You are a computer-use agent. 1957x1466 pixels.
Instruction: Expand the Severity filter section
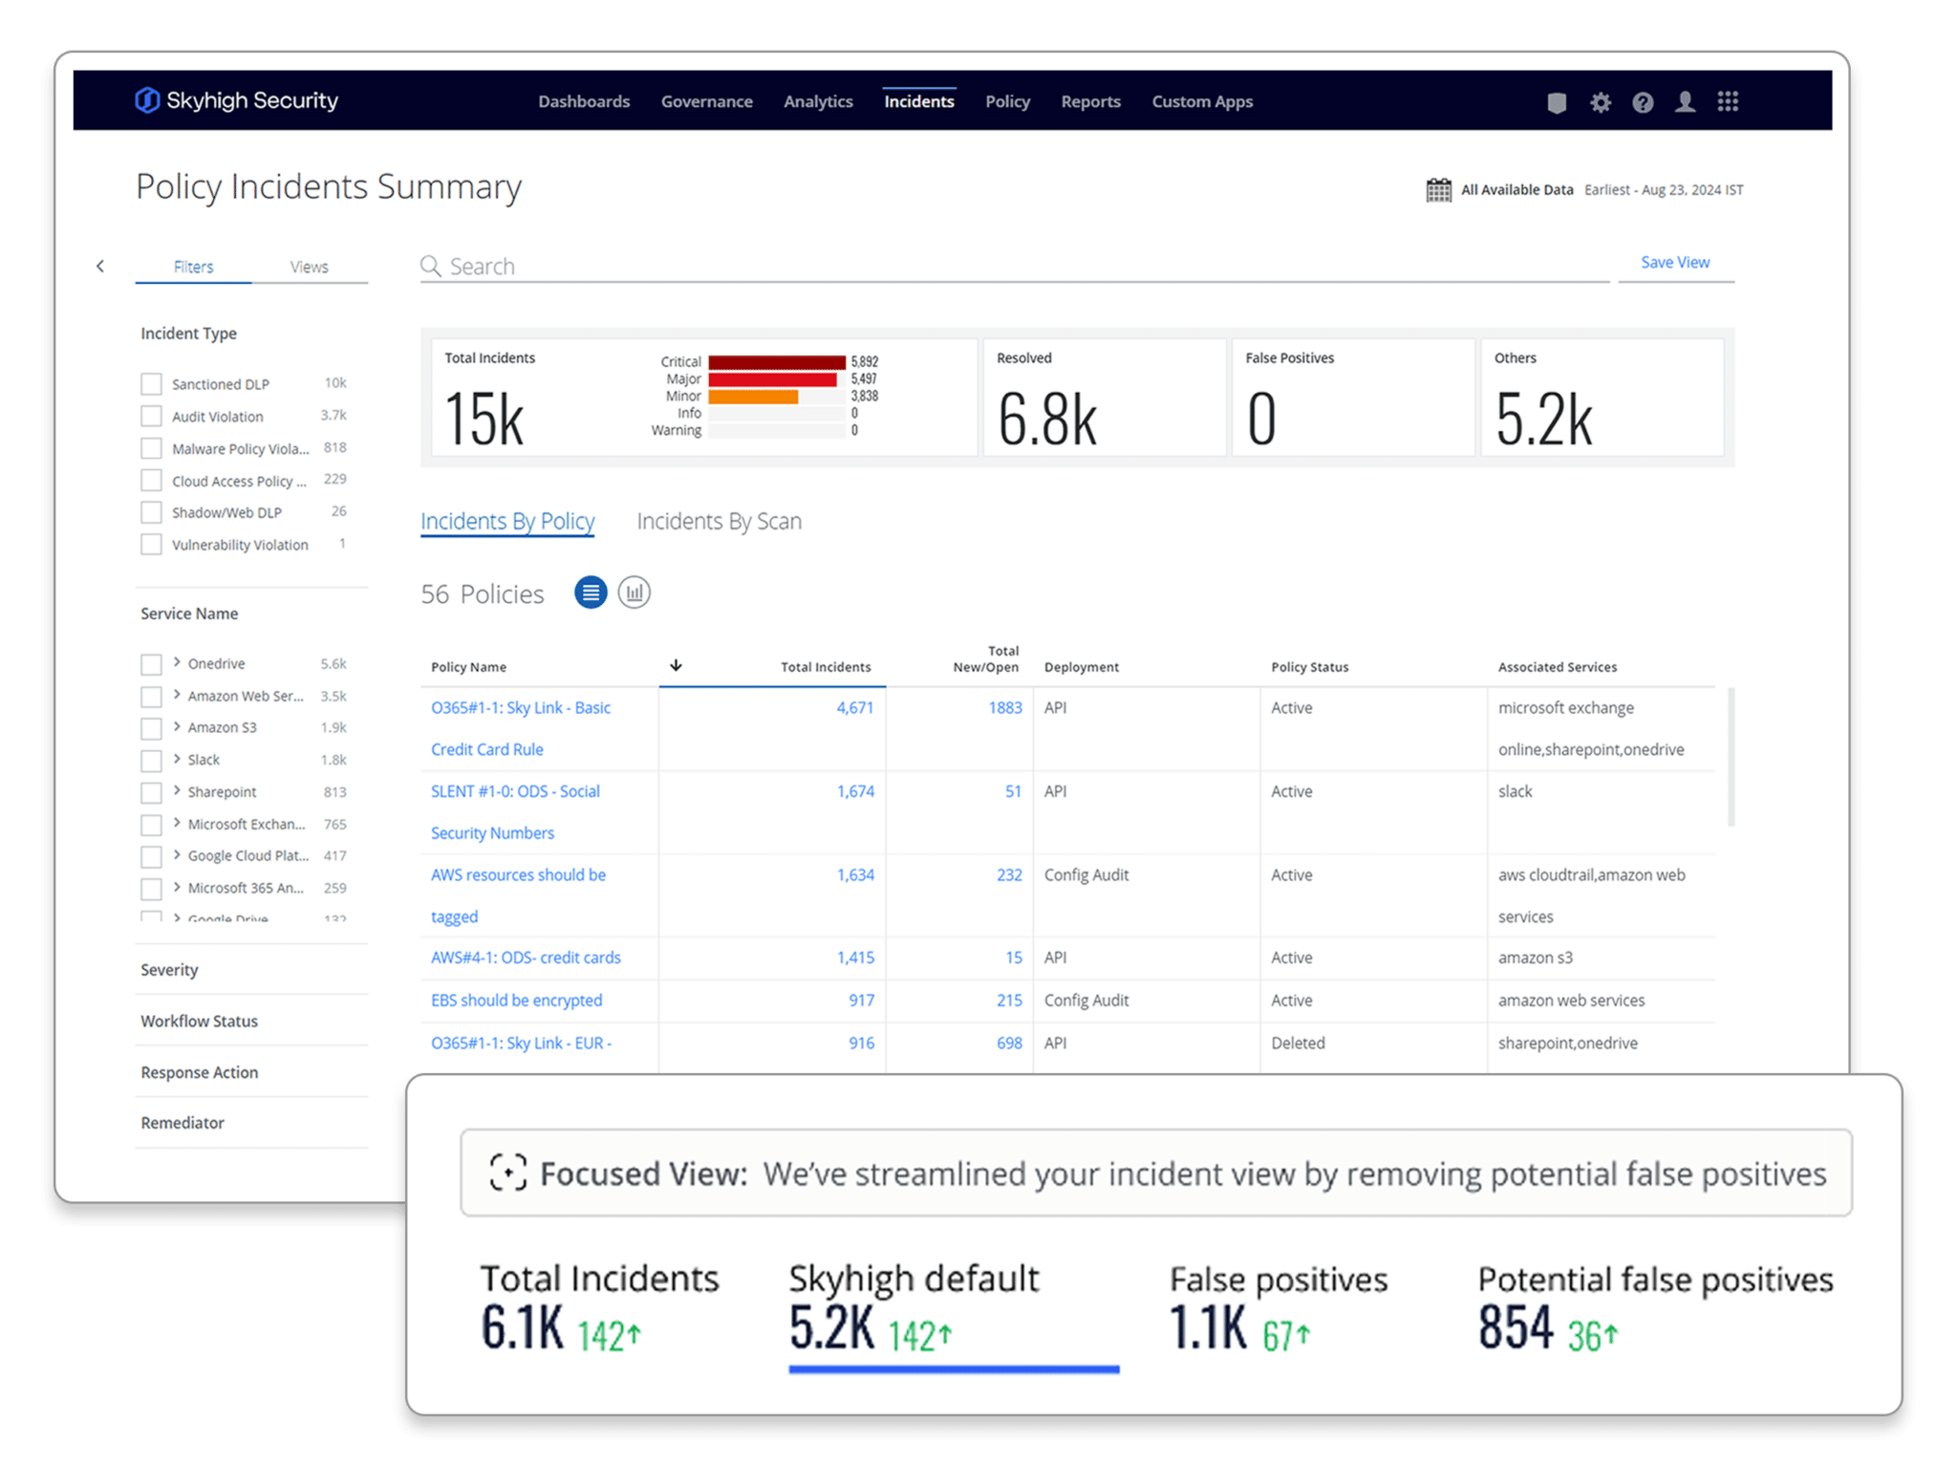pyautogui.click(x=169, y=970)
